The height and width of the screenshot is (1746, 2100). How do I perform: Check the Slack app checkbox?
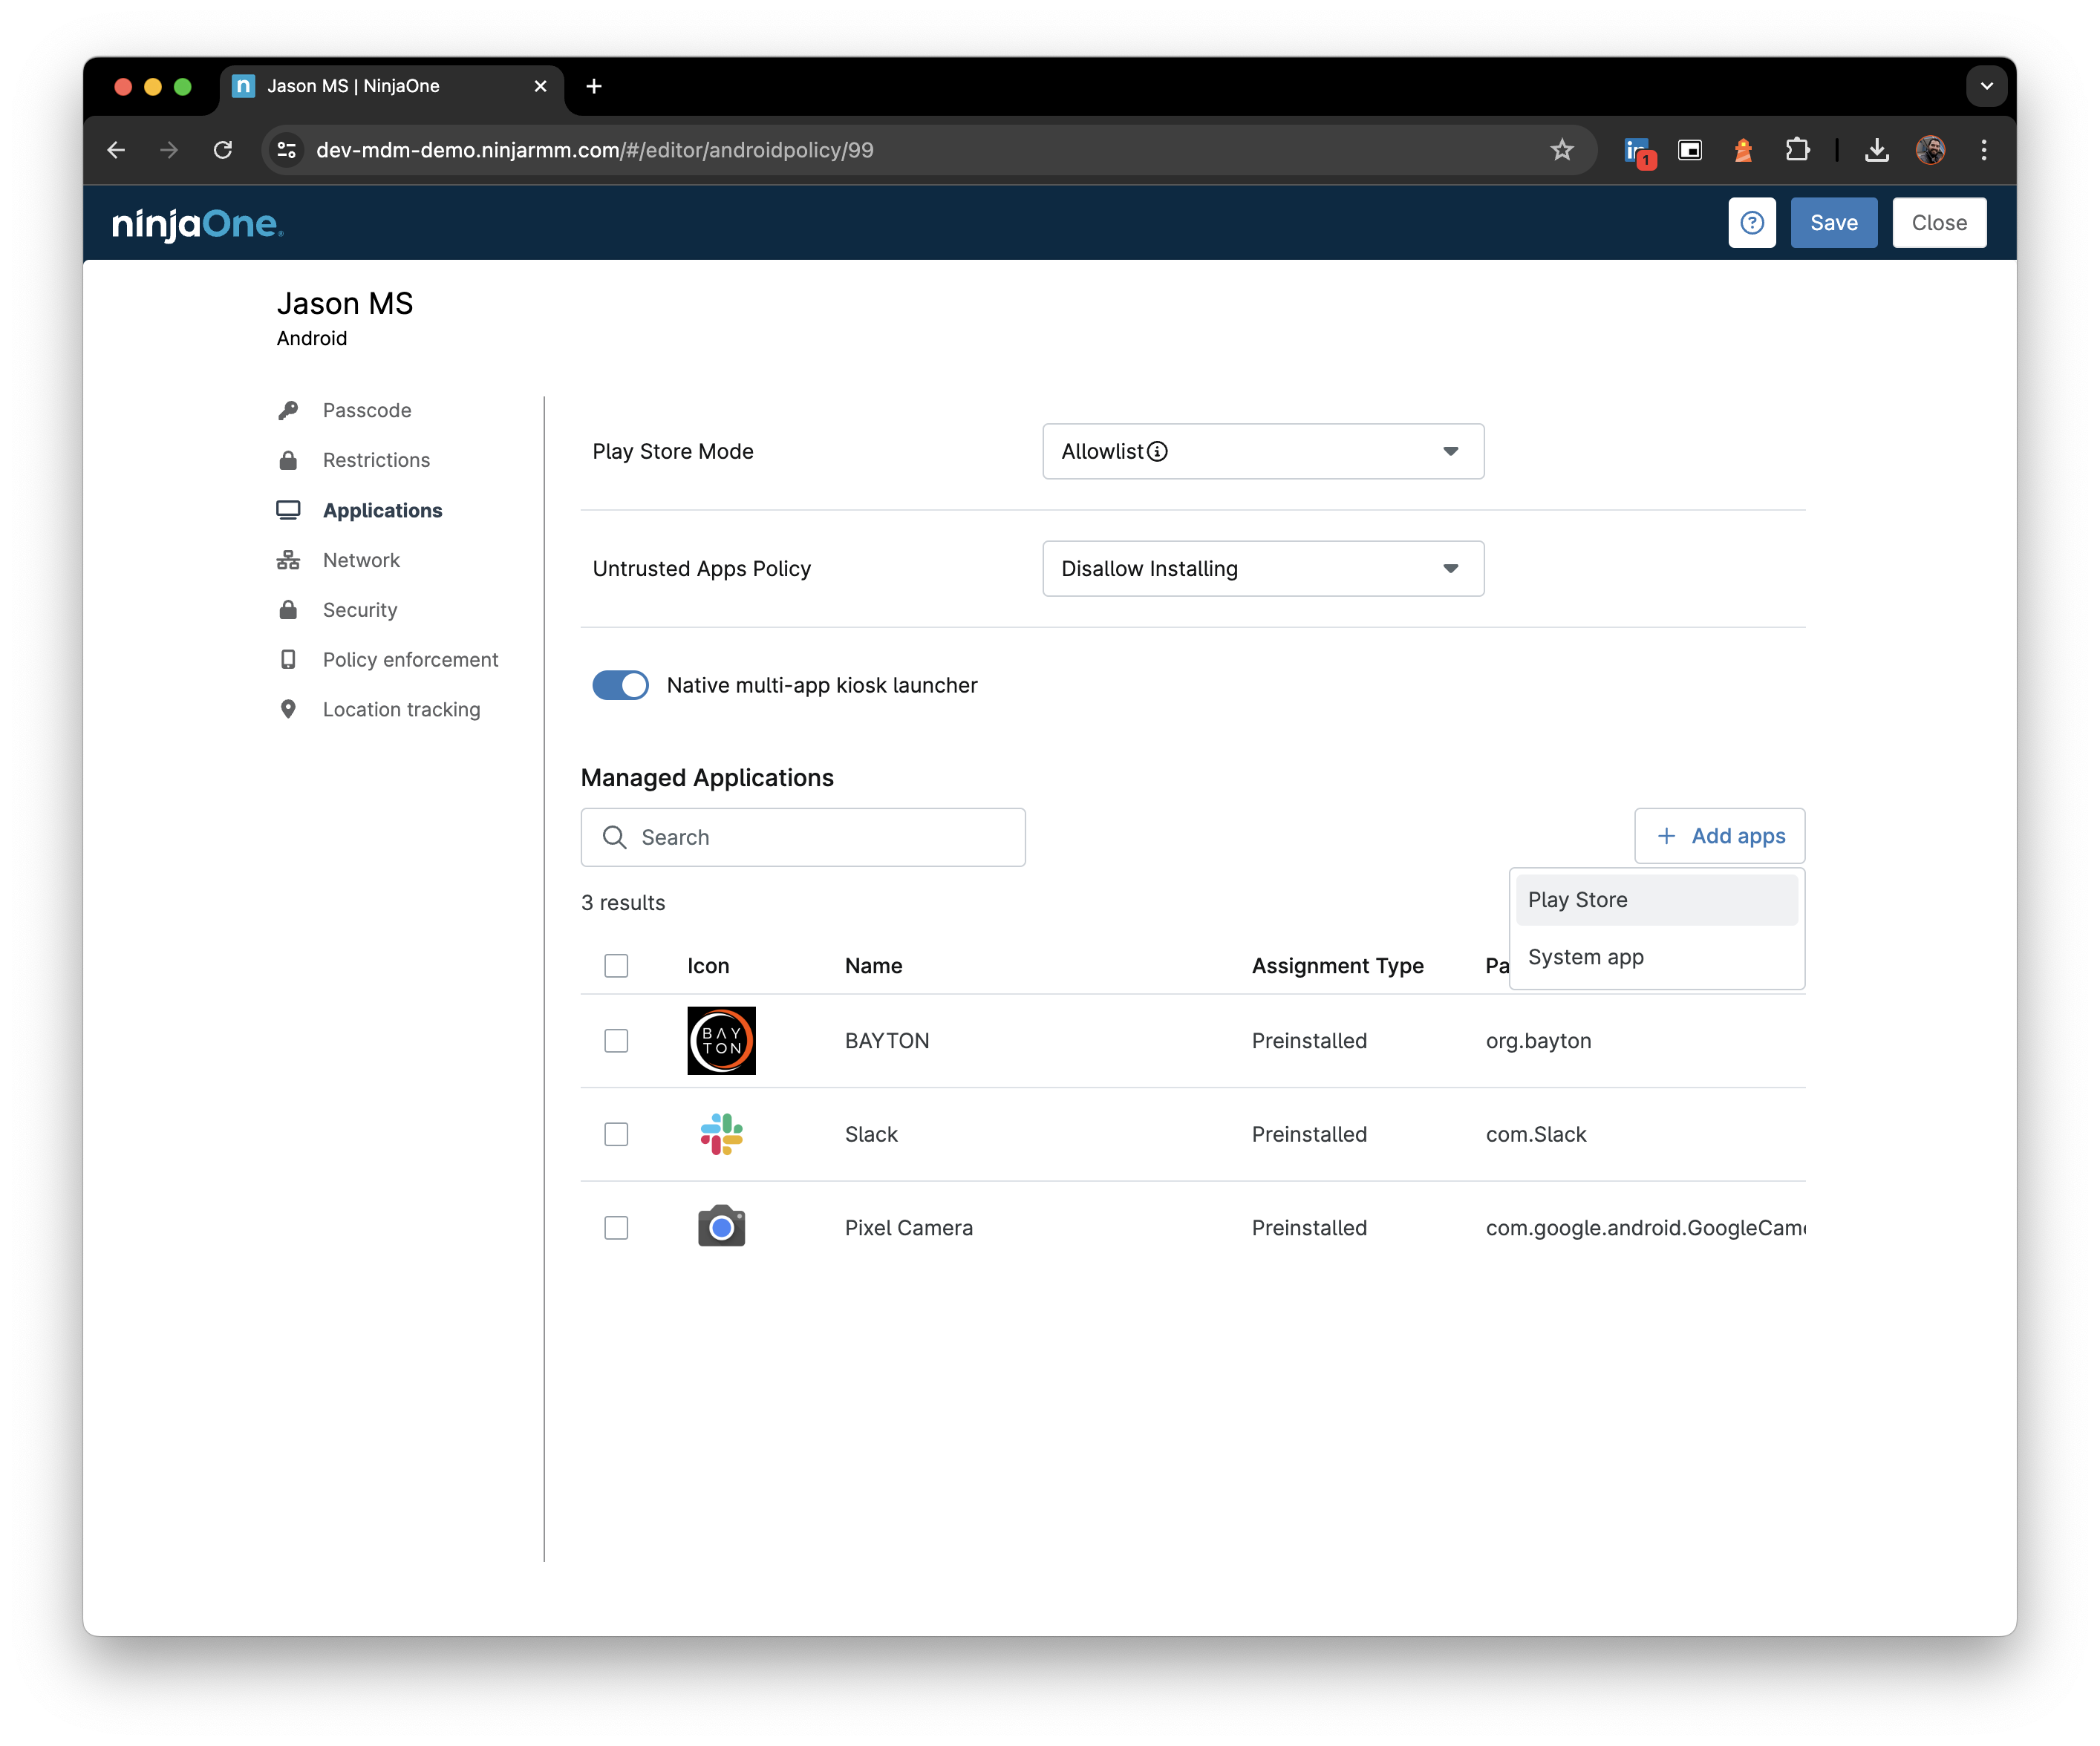coord(617,1132)
